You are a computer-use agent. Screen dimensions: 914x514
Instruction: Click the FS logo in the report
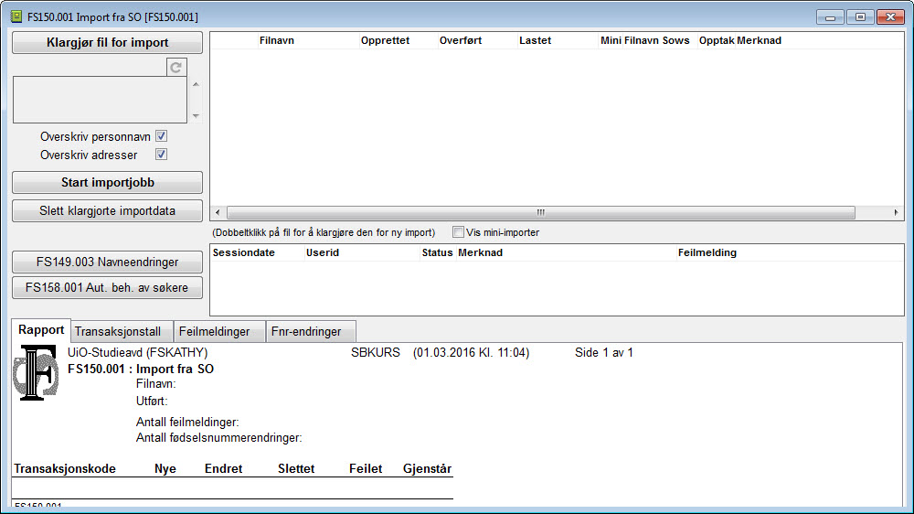point(36,372)
